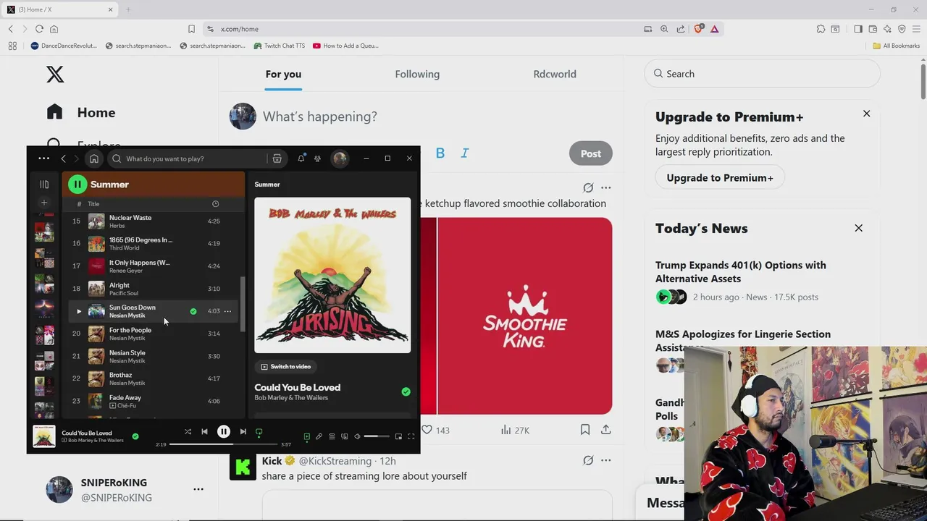
Task: Open SNIPERoKING account menu dots
Action: 198,489
